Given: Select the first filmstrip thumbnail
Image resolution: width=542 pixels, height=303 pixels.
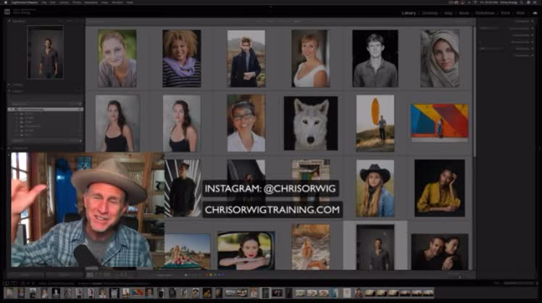Looking at the screenshot, I should (9, 293).
